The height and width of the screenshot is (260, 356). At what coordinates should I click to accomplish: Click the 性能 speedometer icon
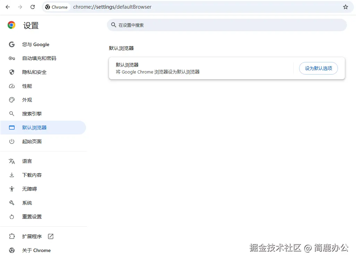click(11, 86)
